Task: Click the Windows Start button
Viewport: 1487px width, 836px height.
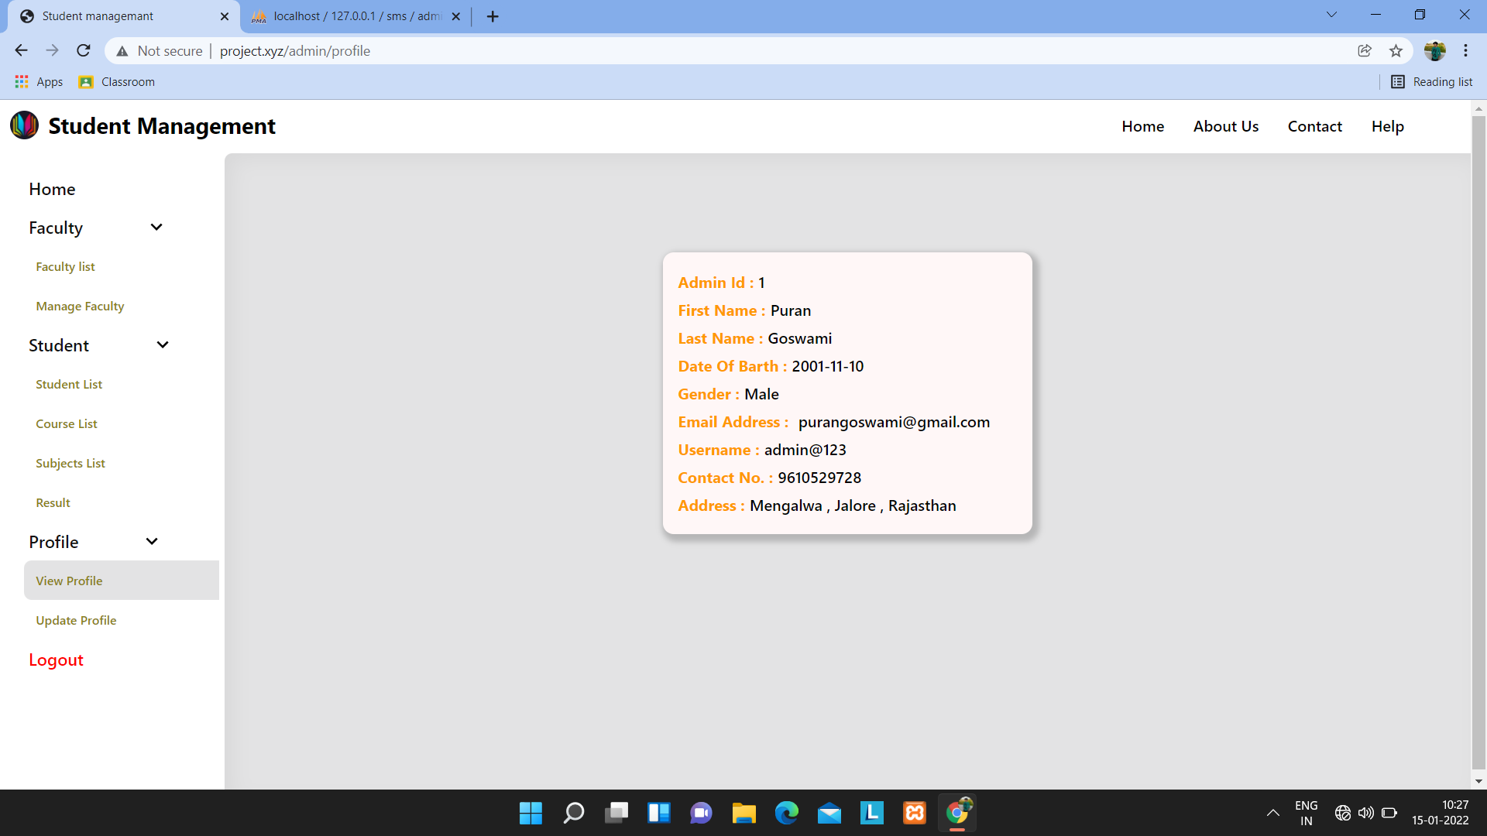Action: pos(530,813)
